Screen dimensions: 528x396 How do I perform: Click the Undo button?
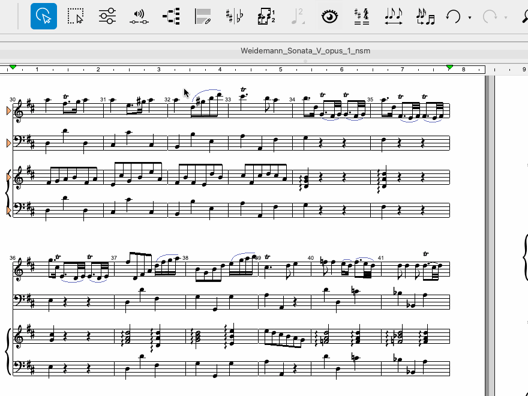[454, 17]
